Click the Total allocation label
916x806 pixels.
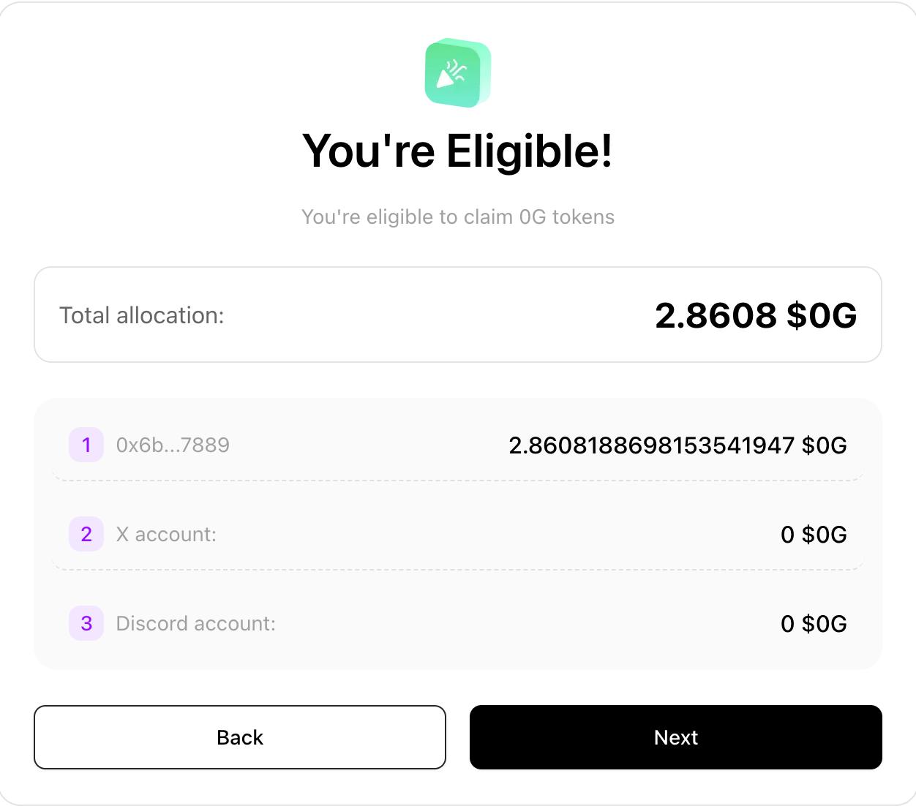coord(142,315)
